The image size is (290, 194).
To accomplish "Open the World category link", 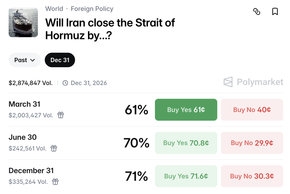I will 54,9.
